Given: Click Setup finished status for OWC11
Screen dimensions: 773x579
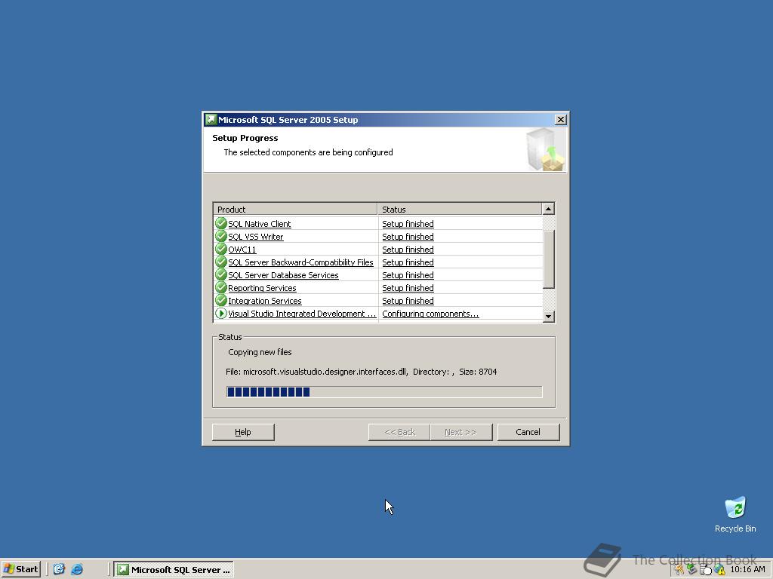Looking at the screenshot, I should click(x=408, y=249).
